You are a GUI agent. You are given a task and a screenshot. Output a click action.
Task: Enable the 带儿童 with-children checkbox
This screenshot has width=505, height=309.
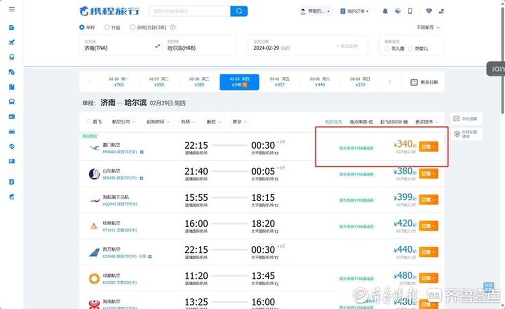[386, 49]
